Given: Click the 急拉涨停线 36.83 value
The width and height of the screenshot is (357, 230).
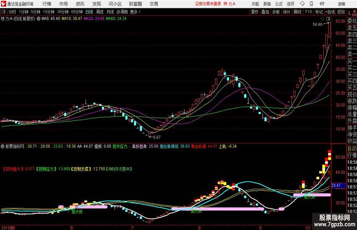Looking at the screenshot, I should (x=174, y=146).
